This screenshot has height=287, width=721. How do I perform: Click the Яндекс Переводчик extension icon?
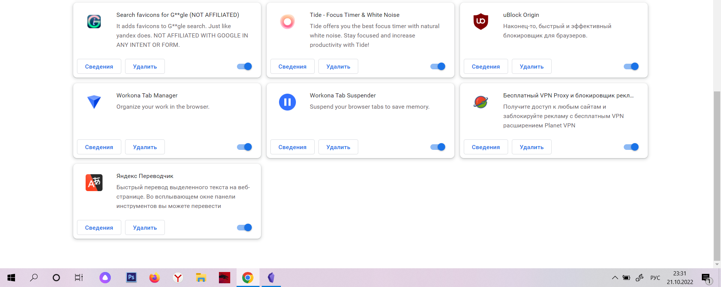[x=94, y=182]
